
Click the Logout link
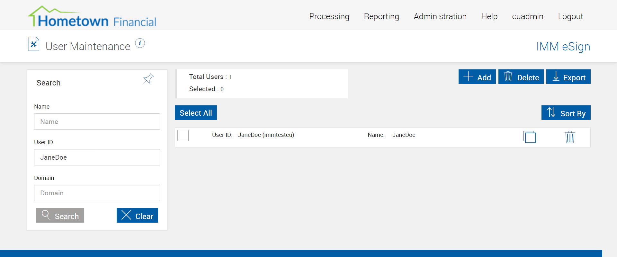tap(570, 16)
